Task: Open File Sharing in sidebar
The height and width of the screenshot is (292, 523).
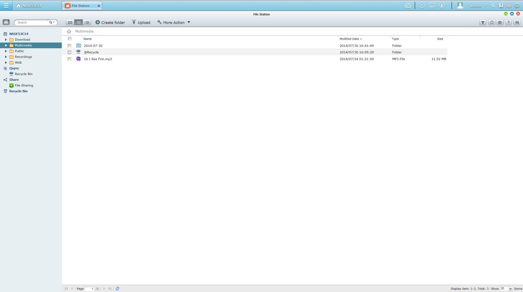Action: coord(24,85)
